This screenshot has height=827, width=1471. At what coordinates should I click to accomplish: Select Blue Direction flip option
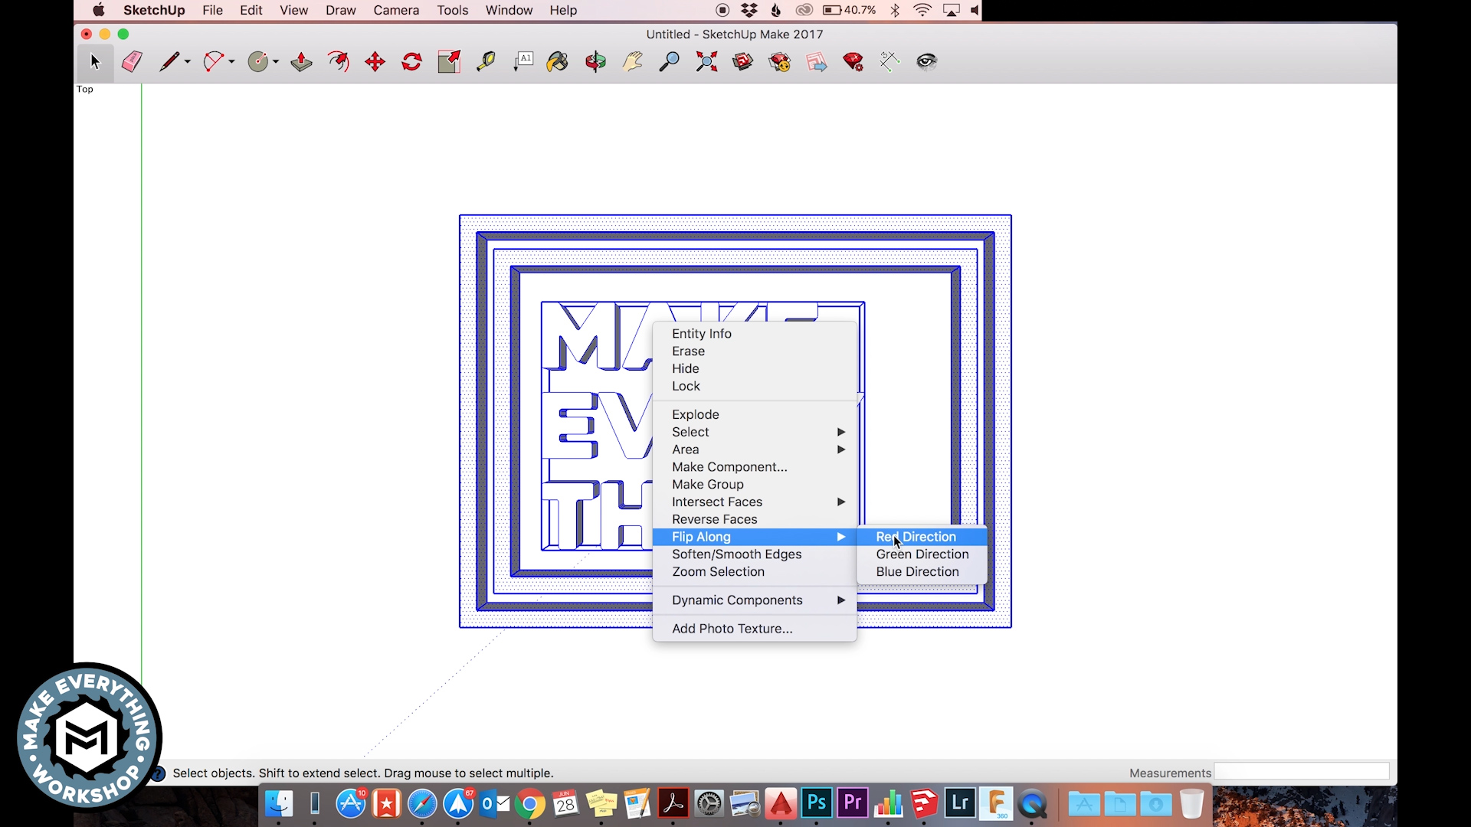coord(917,571)
